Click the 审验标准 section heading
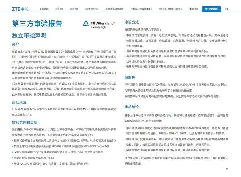The height and width of the screenshot is (177, 241). [x=19, y=103]
